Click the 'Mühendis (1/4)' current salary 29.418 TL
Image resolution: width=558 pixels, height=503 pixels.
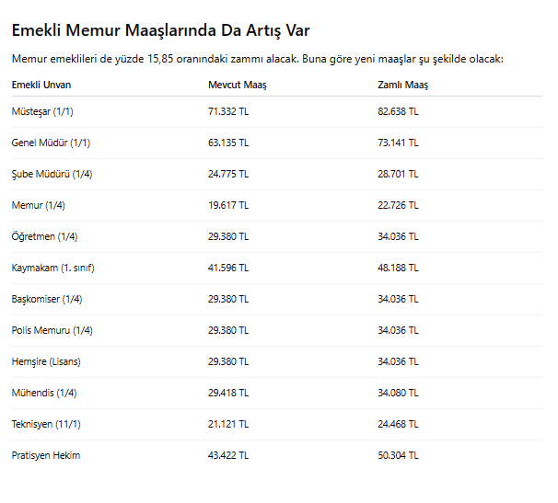(228, 393)
